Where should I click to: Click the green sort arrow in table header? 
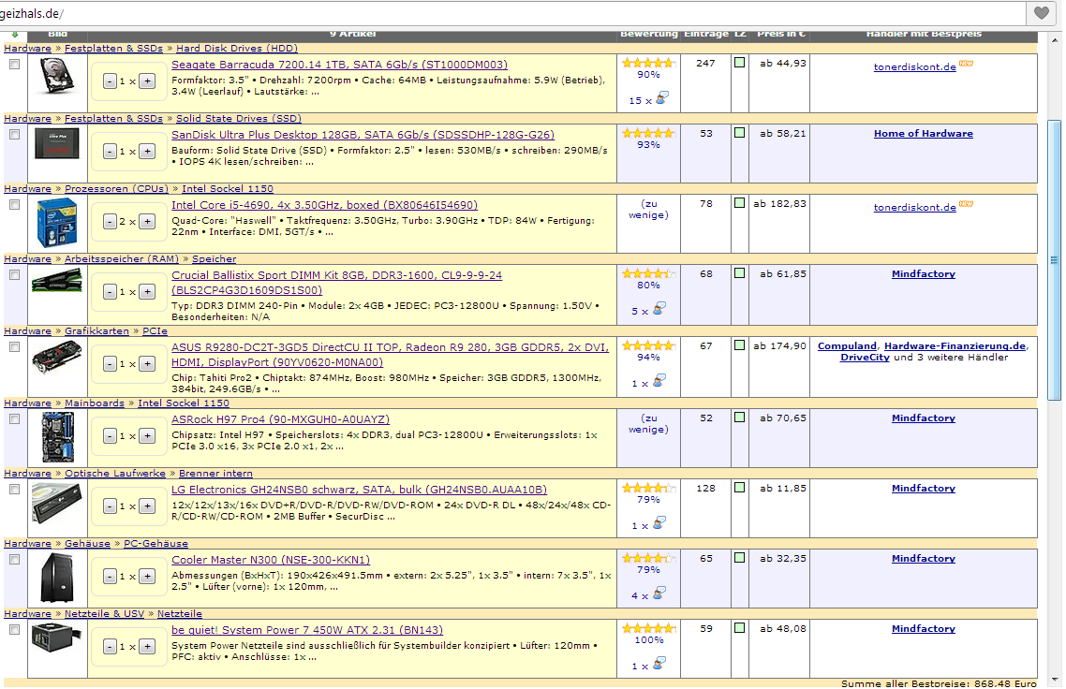15,34
